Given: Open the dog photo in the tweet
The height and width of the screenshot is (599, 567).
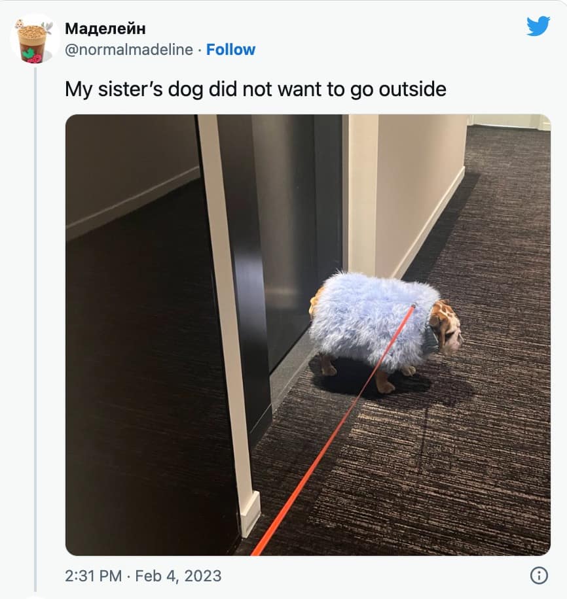Looking at the screenshot, I should point(308,335).
